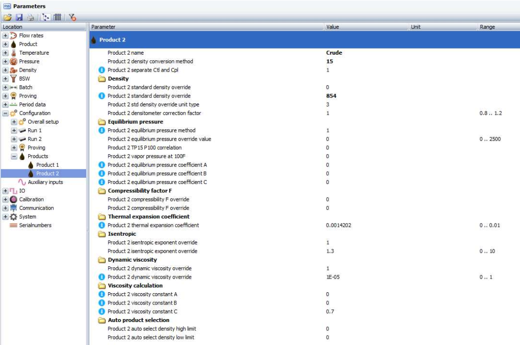
Task: Click info icon for equilibrium pressure coefficient A
Action: [102, 165]
